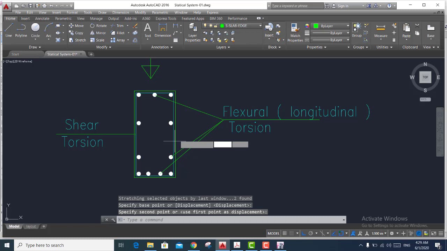Expand the Block panel

point(274,47)
